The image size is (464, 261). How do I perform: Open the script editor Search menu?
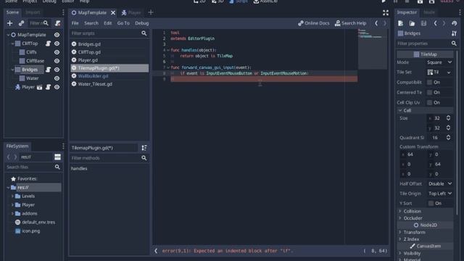pos(91,23)
